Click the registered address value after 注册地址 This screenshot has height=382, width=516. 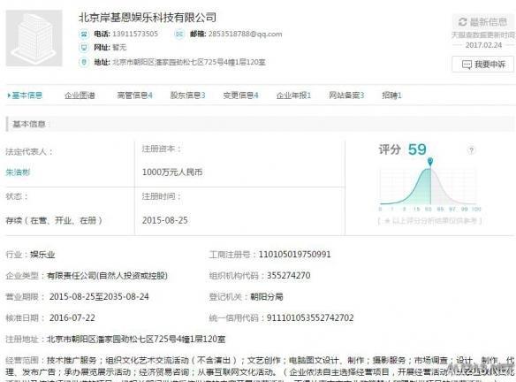pos(136,339)
